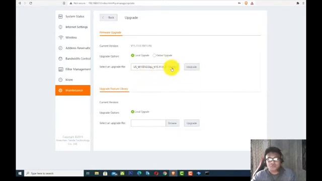Screen dimensions: 322x181
Task: Open the Wireless menu item
Action: coord(73,38)
